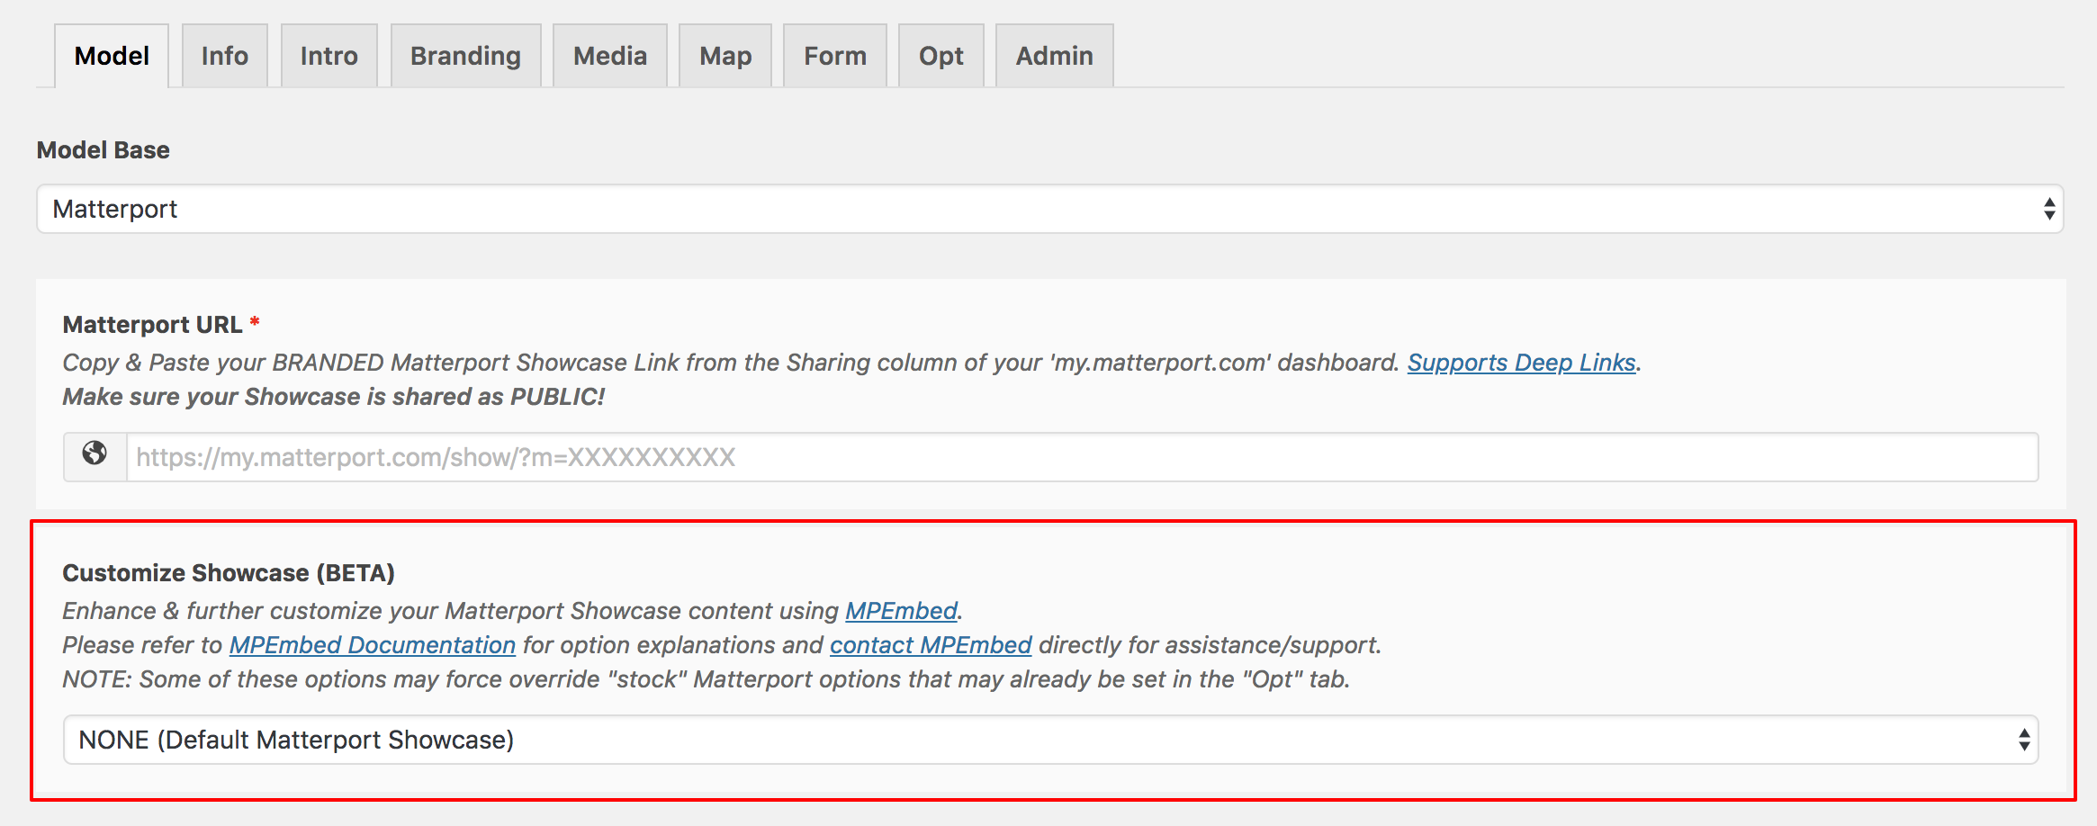Open the MPEmbed Documentation link
Image resolution: width=2097 pixels, height=826 pixels.
[x=372, y=645]
